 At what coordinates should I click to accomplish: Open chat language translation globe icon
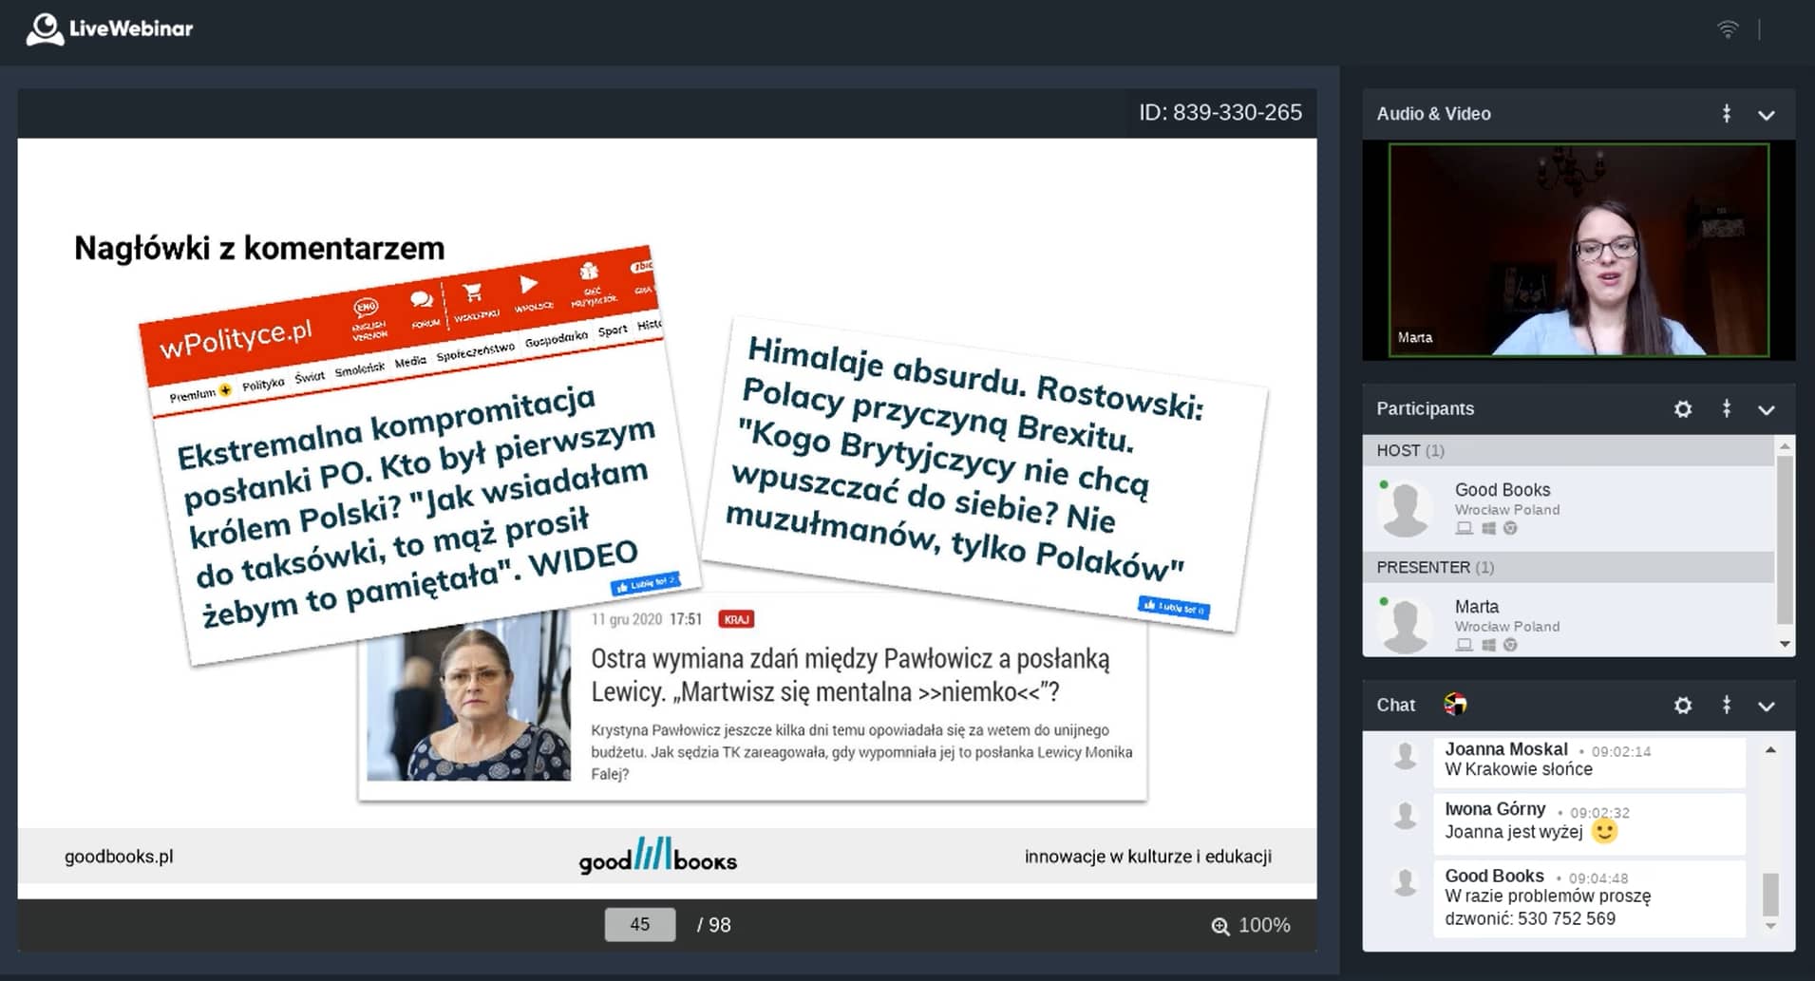coord(1455,704)
